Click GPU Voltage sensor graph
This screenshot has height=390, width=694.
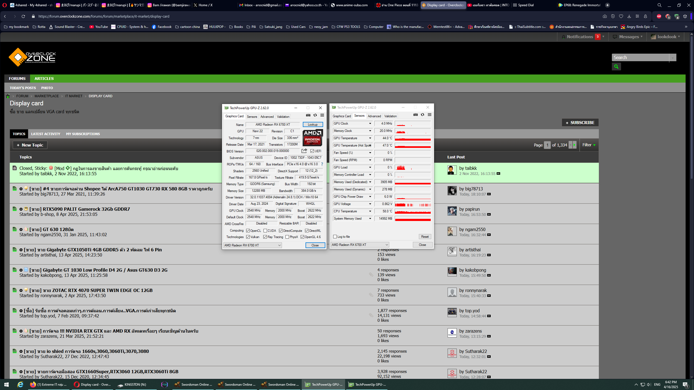point(413,204)
